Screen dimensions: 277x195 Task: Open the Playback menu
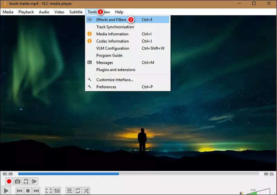[x=26, y=12]
